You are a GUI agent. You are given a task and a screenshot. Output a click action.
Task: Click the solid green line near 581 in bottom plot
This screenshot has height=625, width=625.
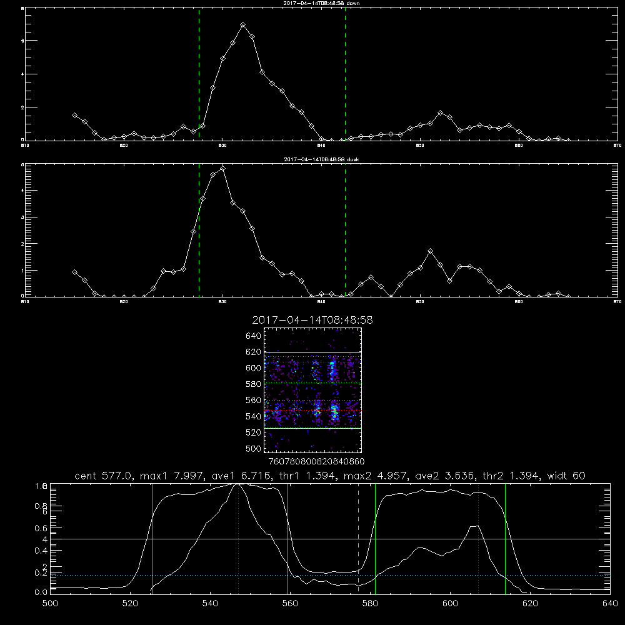(375, 538)
